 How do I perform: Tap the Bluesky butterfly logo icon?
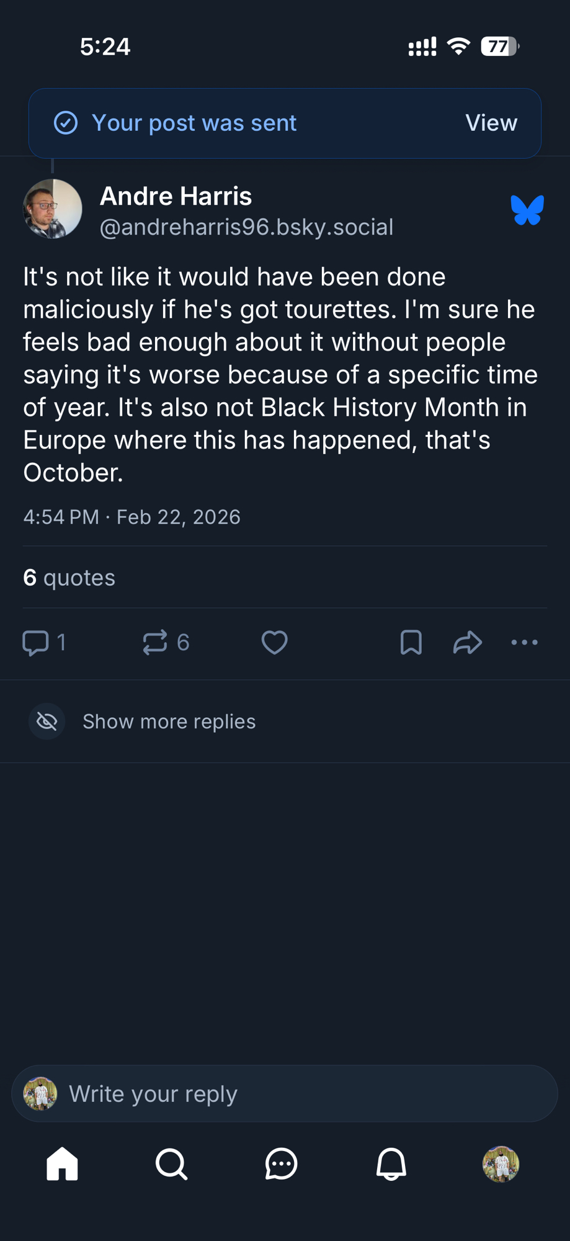pyautogui.click(x=527, y=210)
